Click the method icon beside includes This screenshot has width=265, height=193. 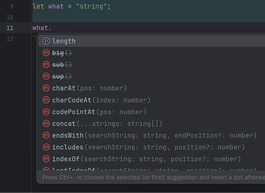pos(46,147)
